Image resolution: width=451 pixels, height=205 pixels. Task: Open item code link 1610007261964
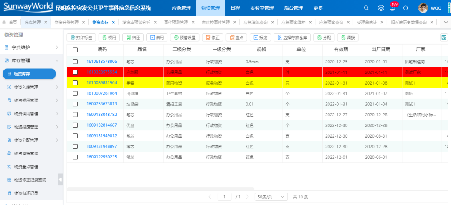[x=101, y=93]
